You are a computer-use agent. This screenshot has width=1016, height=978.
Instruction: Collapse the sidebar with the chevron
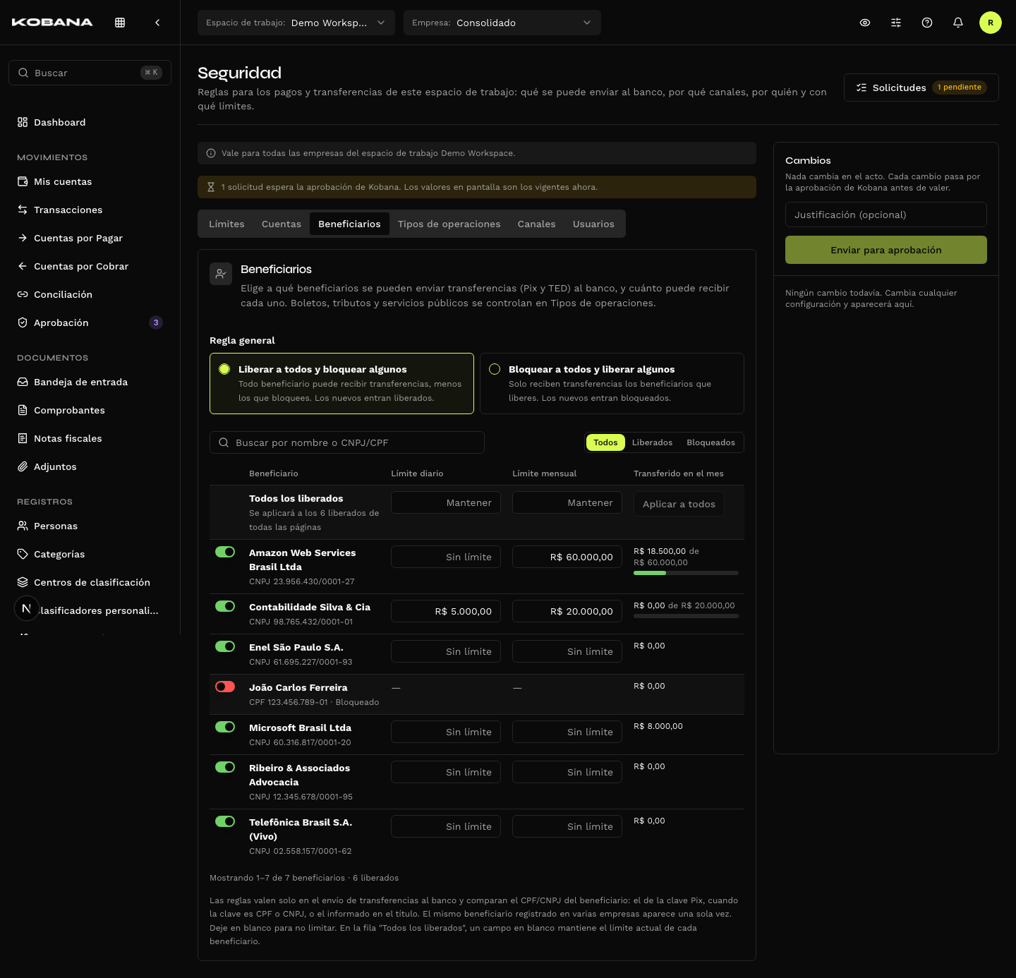157,23
